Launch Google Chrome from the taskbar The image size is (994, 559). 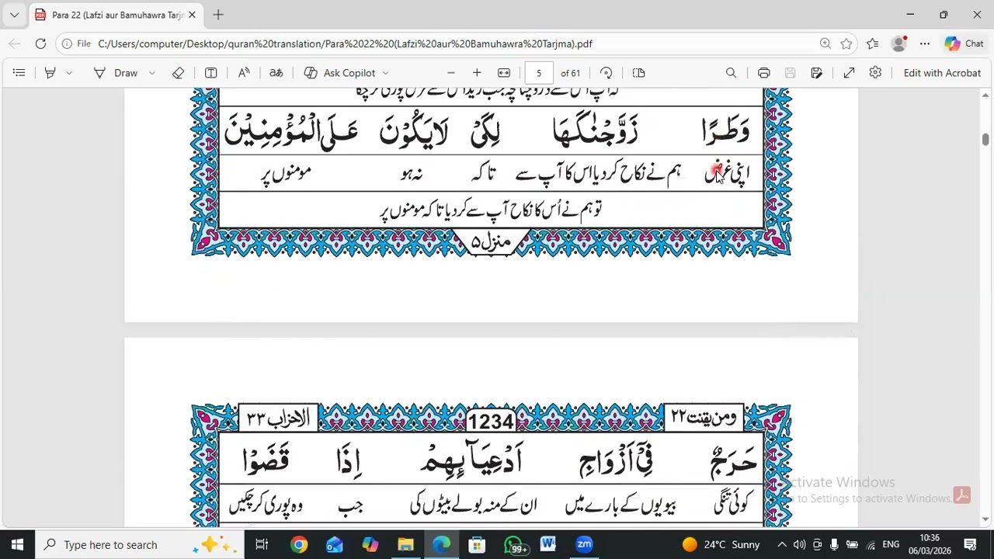click(x=299, y=544)
